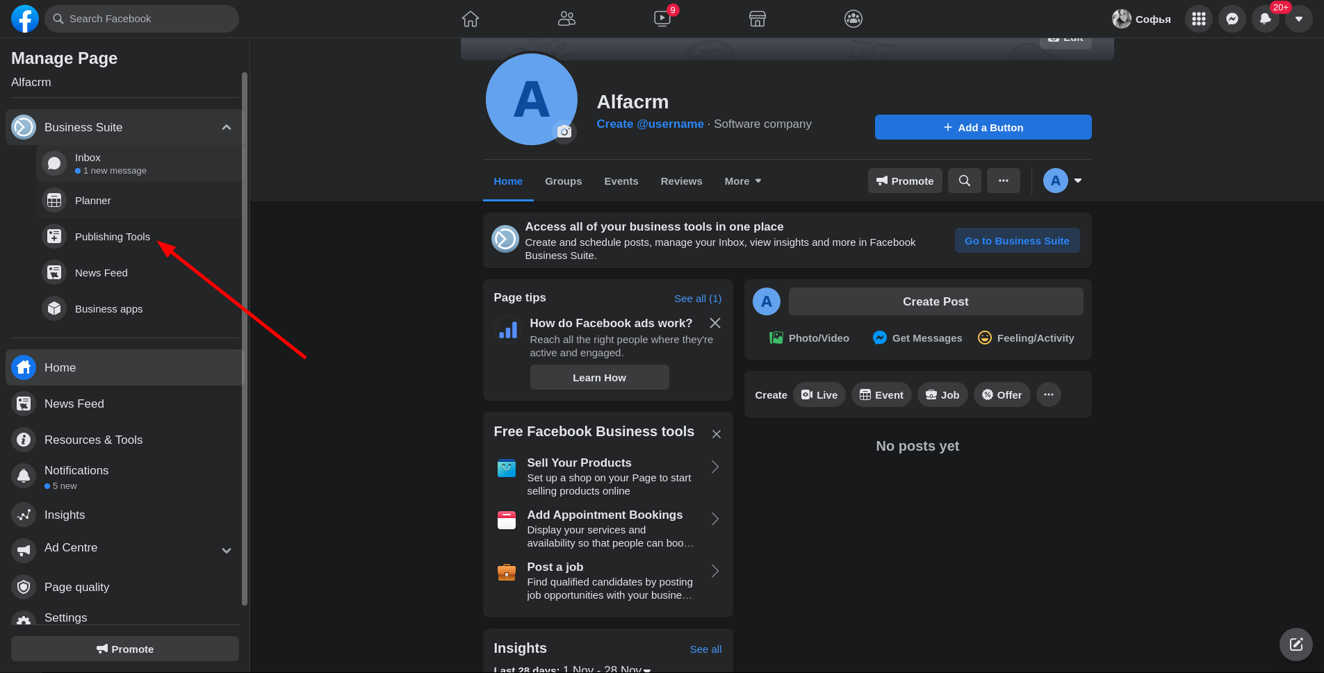Collapse the Business Suite section
The height and width of the screenshot is (673, 1324).
[227, 127]
